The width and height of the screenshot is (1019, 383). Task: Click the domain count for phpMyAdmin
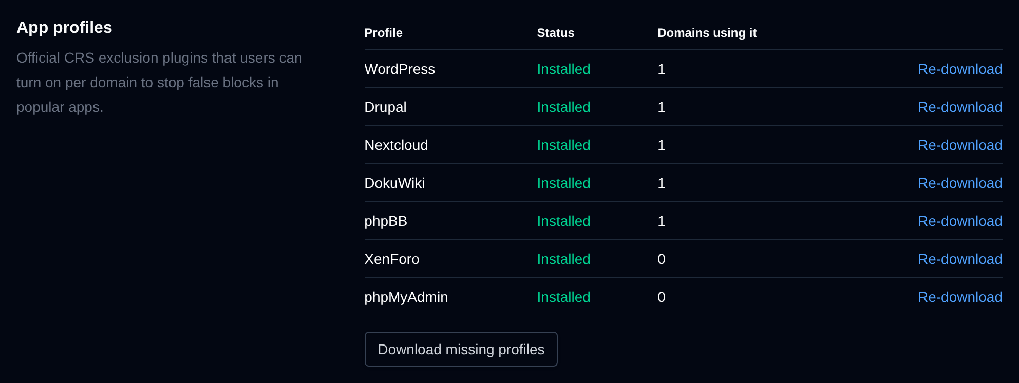pyautogui.click(x=662, y=297)
